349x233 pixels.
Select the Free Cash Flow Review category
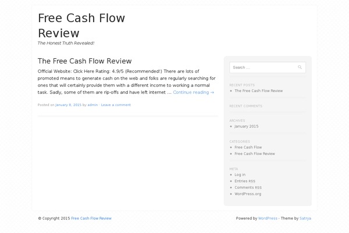[255, 154]
